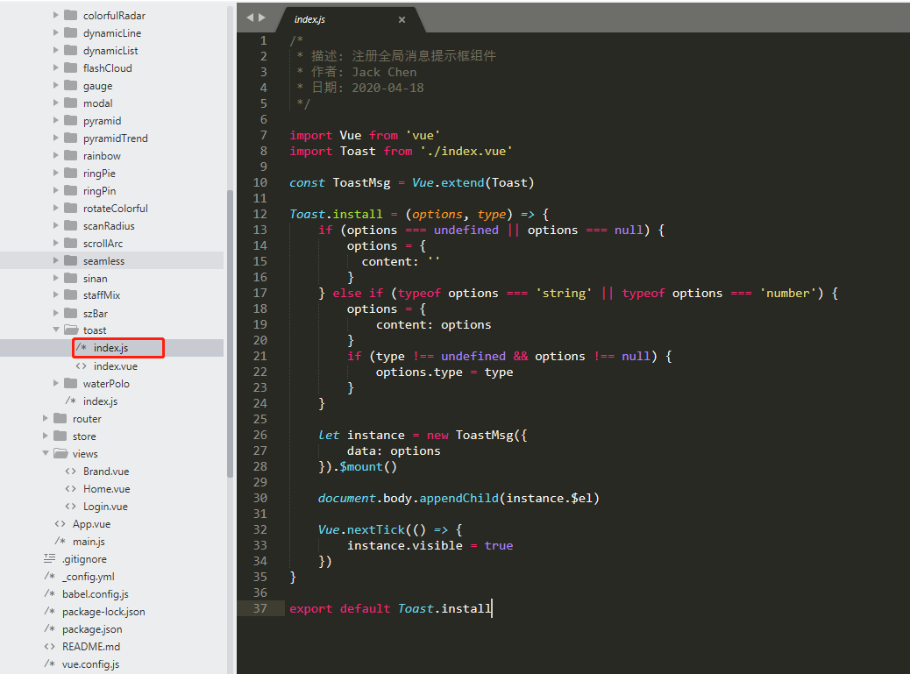
Task: Go to previous tab with left arrow
Action: pyautogui.click(x=250, y=18)
